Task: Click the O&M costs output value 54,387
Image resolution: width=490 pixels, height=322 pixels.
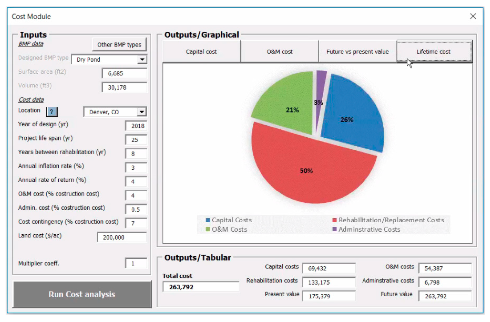Action: coord(445,268)
